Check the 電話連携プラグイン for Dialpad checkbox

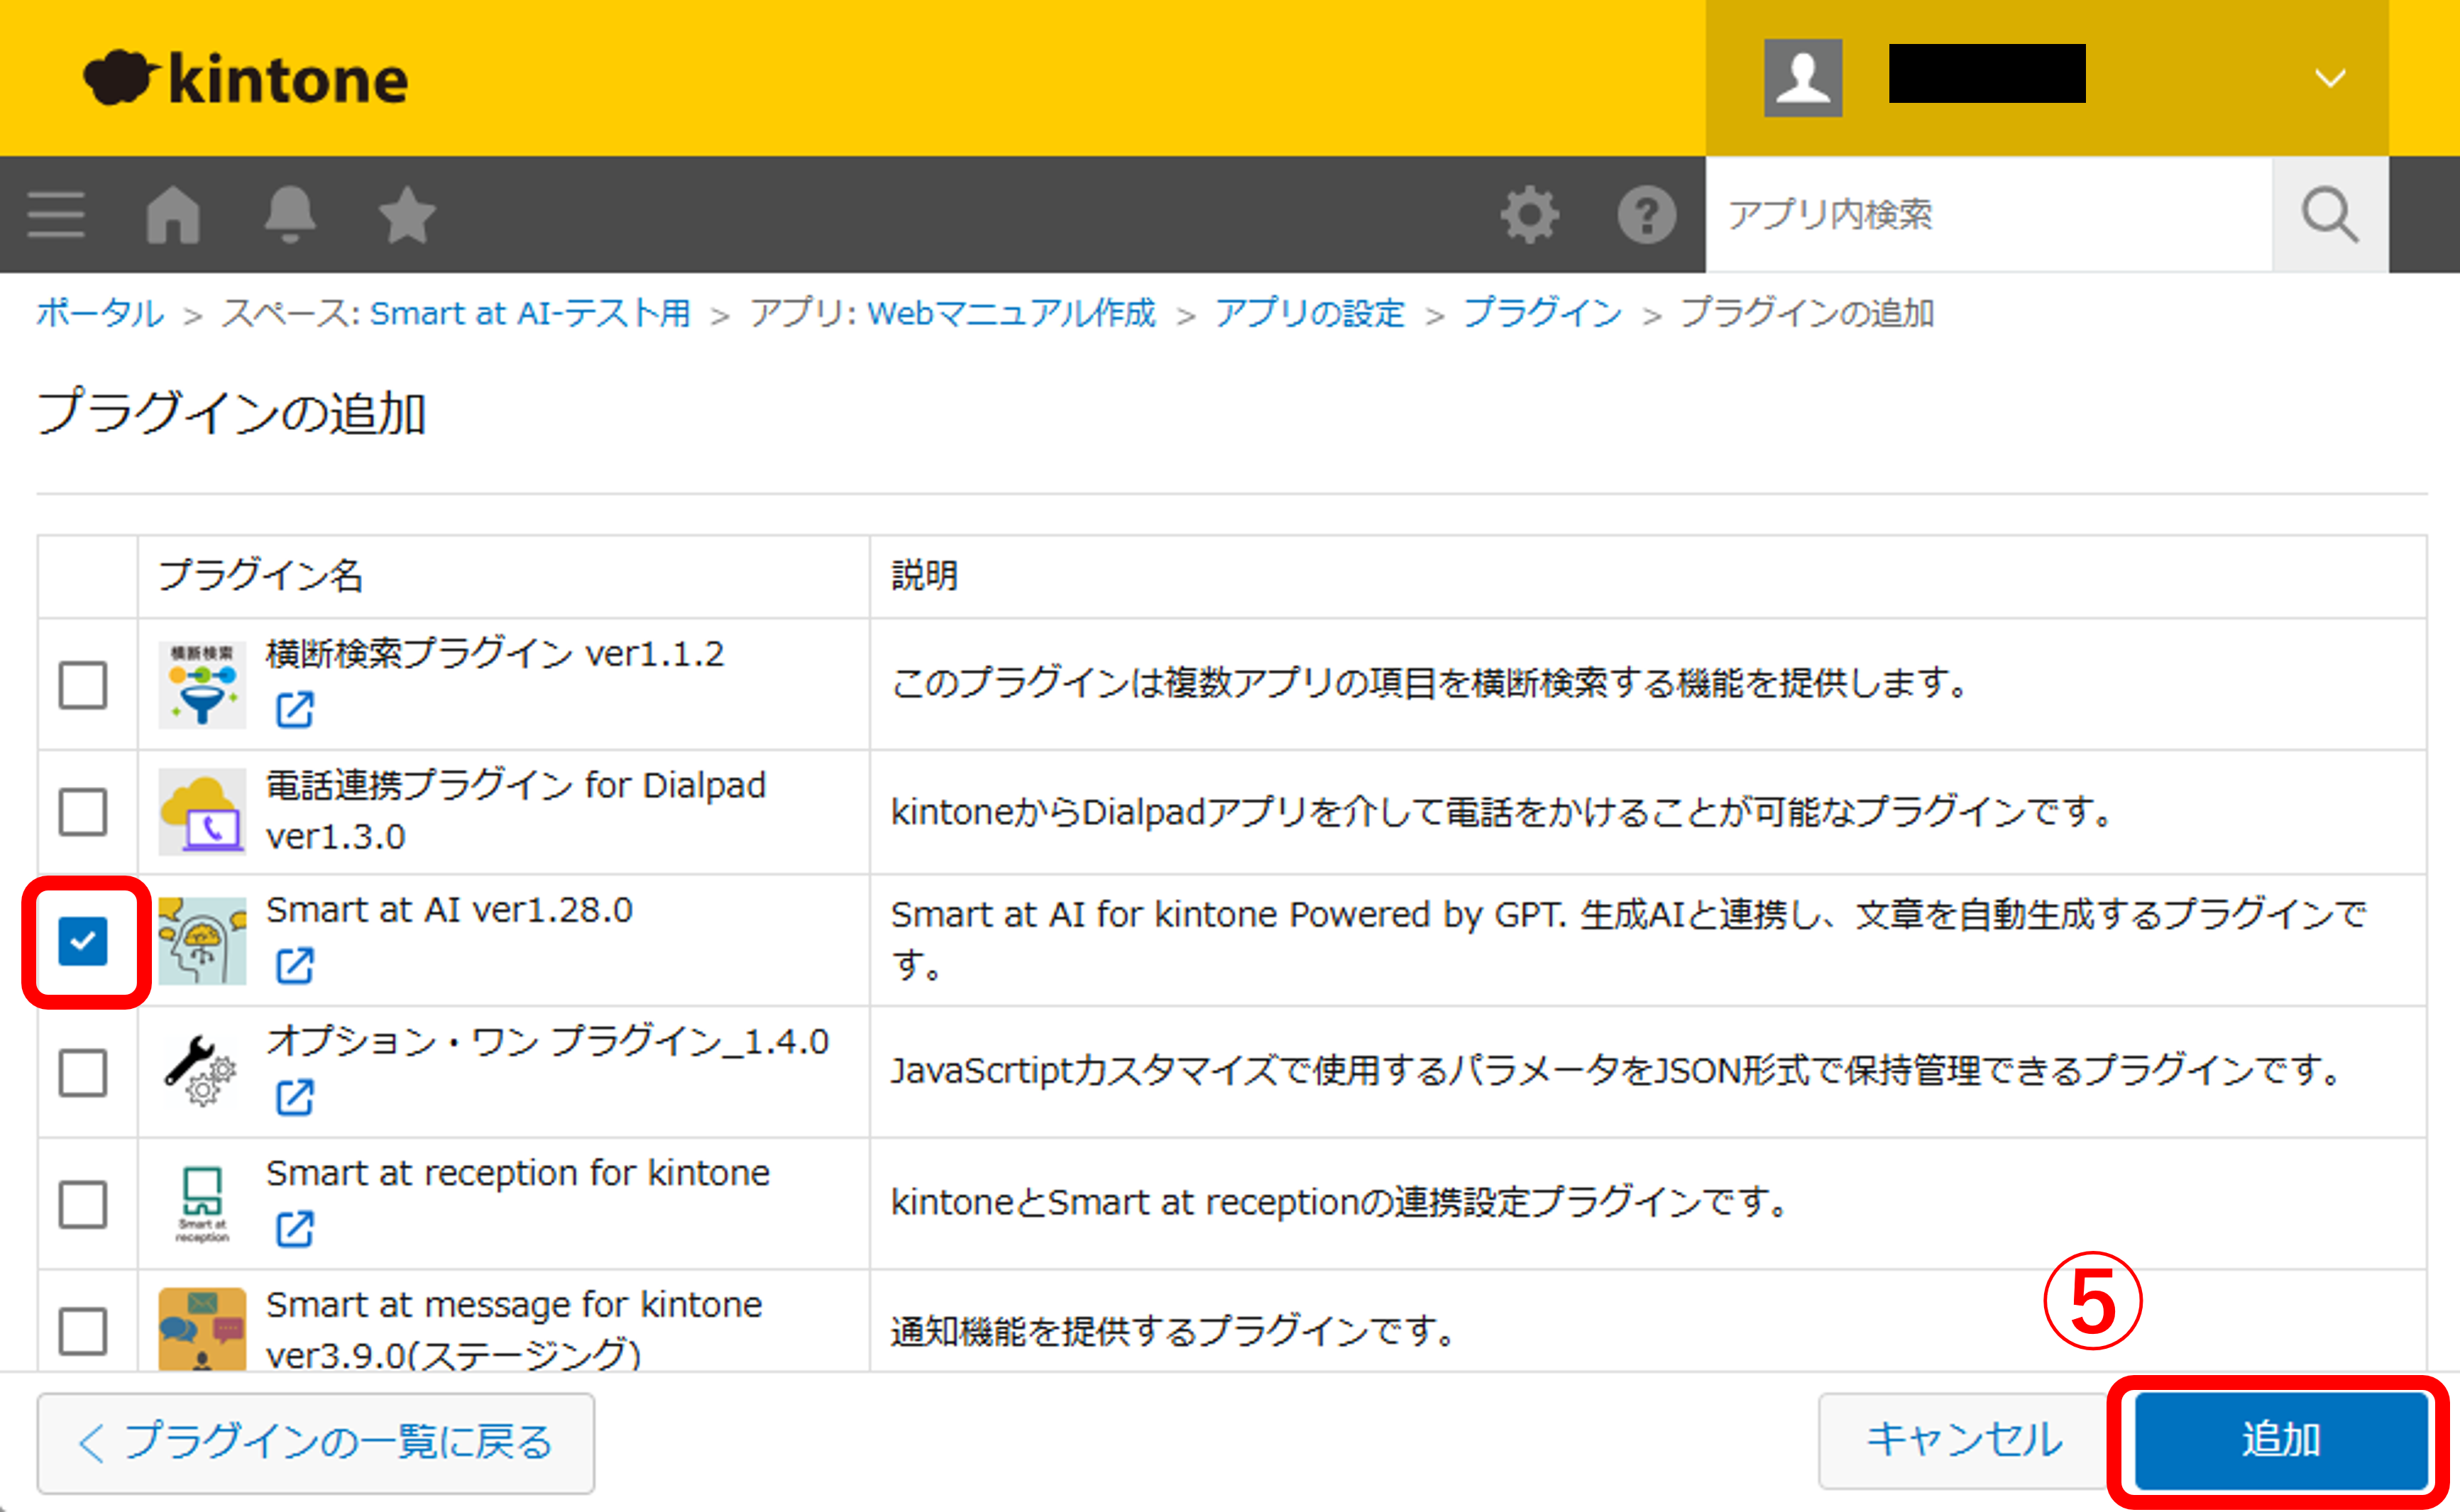pos(83,811)
